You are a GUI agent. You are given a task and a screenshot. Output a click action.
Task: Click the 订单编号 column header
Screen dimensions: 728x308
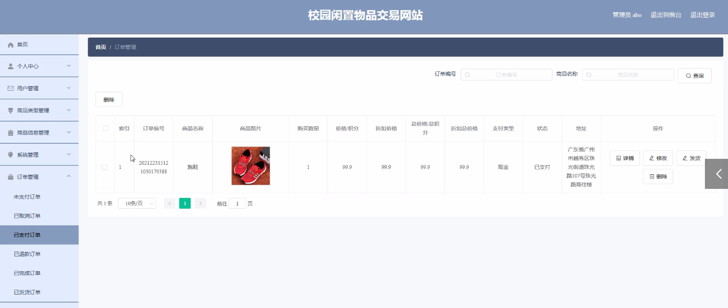pos(154,129)
